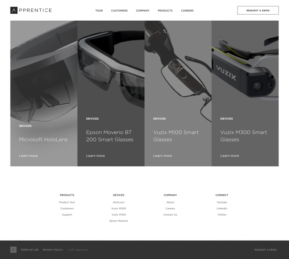Click the Company footer column heading

[170, 195]
